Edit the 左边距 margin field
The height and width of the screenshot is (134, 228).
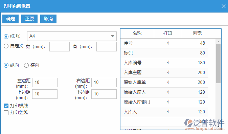[45, 83]
